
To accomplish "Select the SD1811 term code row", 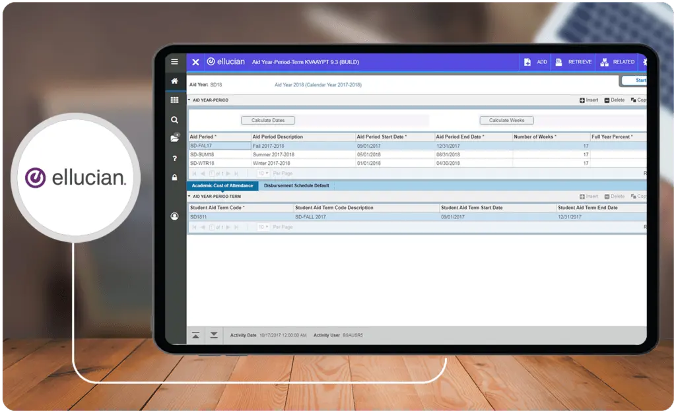I will [x=417, y=216].
